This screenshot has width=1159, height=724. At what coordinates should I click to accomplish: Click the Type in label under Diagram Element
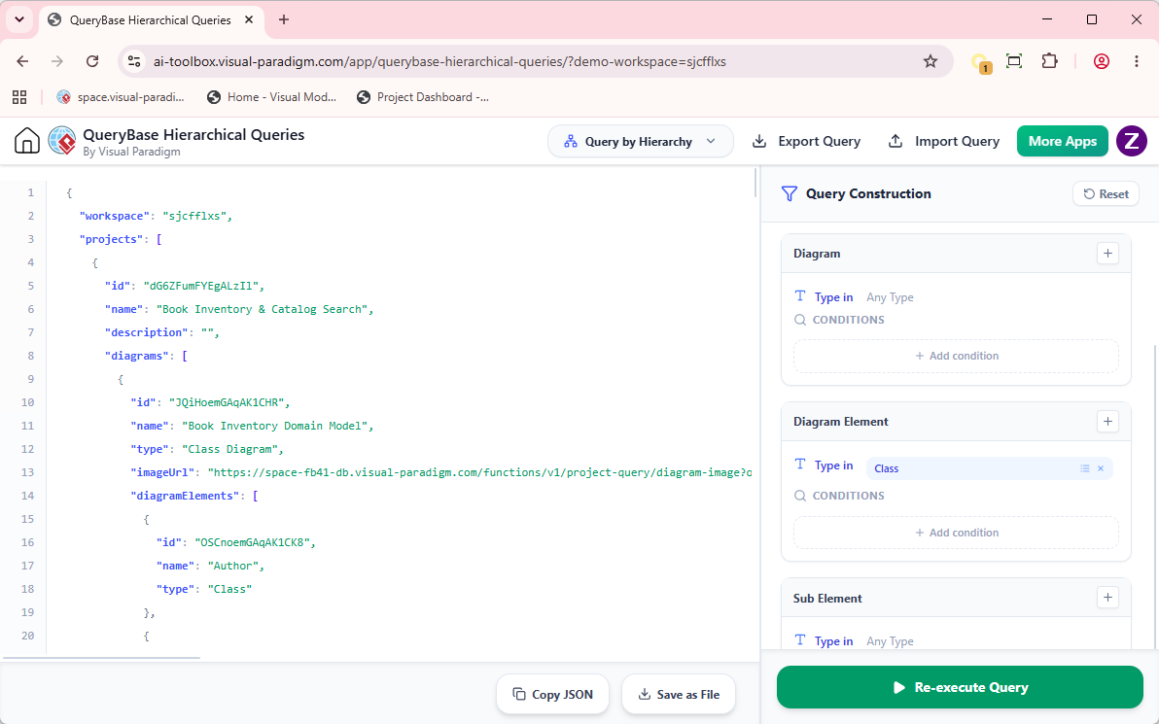(x=834, y=465)
